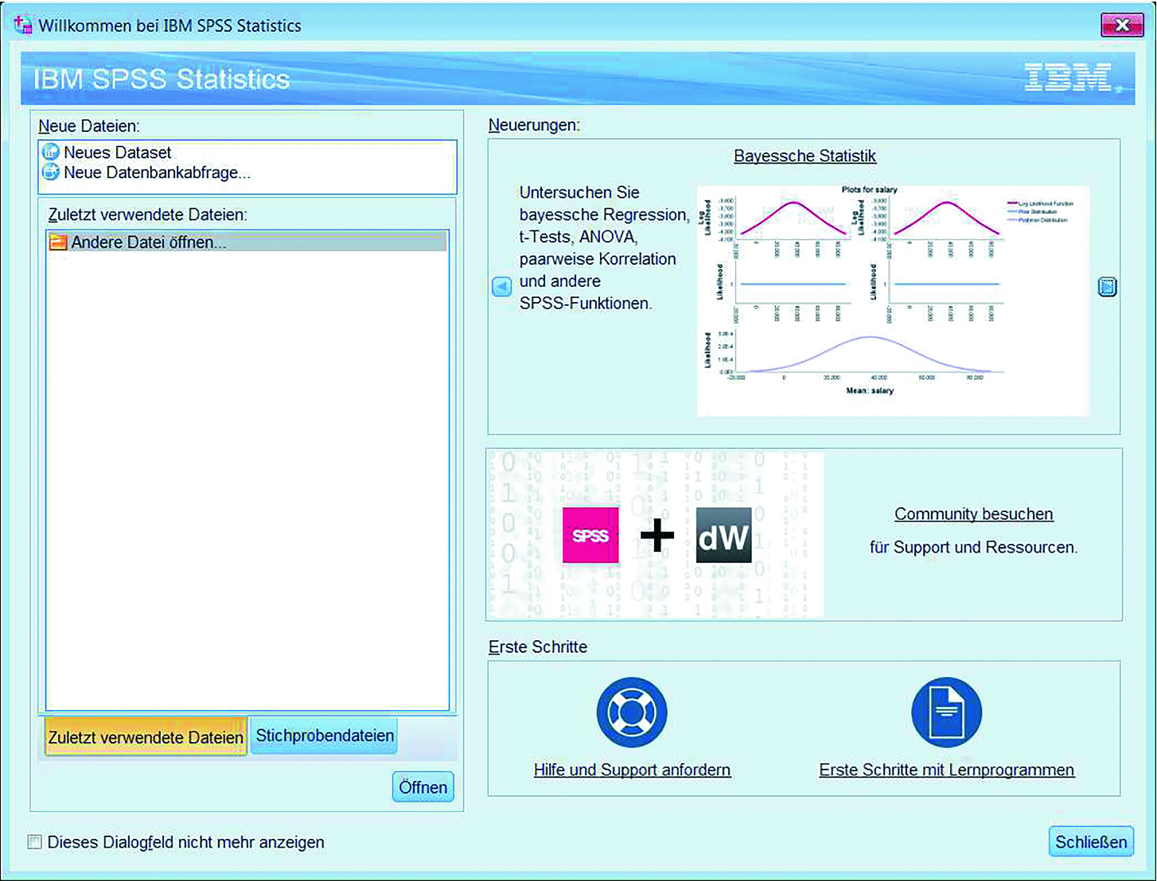The width and height of the screenshot is (1157, 881).
Task: Click the SPSS app icon in title bar
Action: 23,25
